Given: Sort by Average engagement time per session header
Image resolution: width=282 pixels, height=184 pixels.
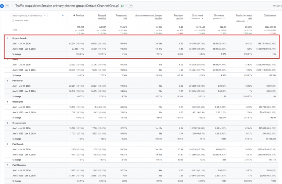Looking at the screenshot, I should tap(149, 17).
